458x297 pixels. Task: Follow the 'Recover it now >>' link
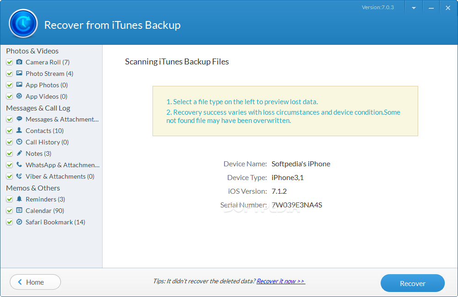point(281,281)
